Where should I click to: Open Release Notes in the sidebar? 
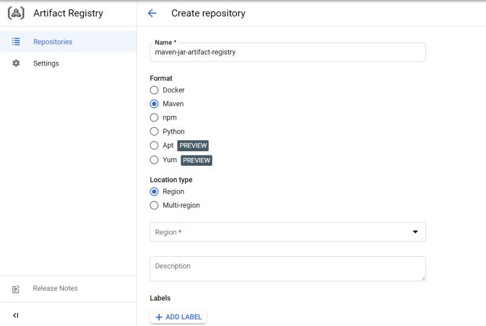(x=68, y=288)
